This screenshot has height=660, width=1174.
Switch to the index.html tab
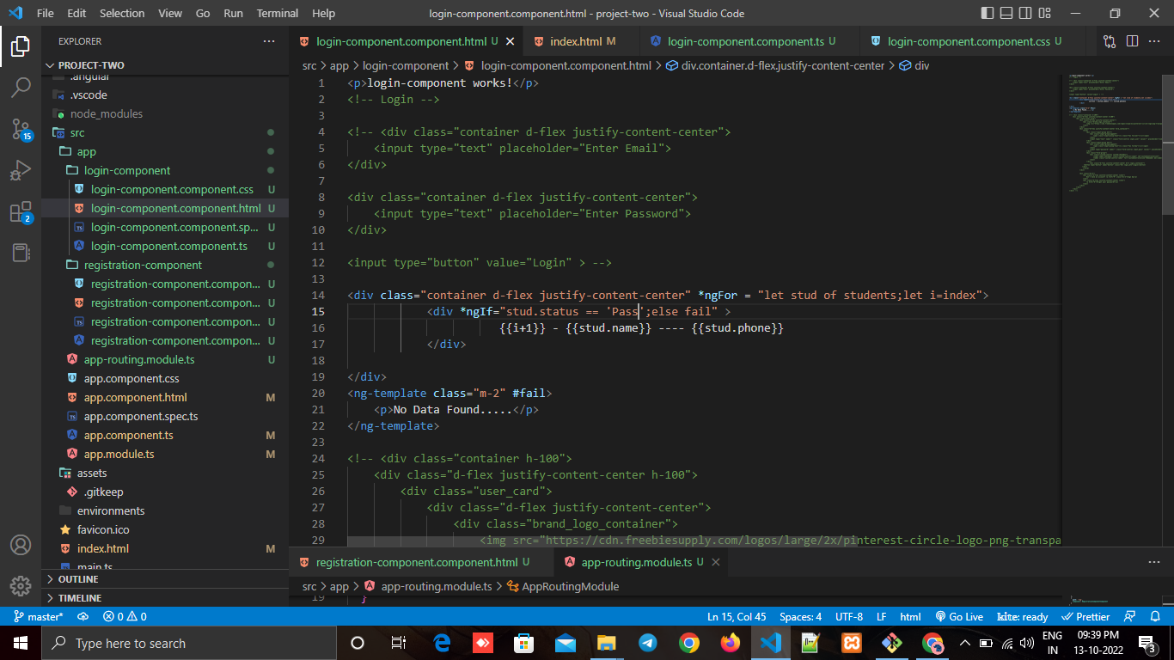pos(575,41)
